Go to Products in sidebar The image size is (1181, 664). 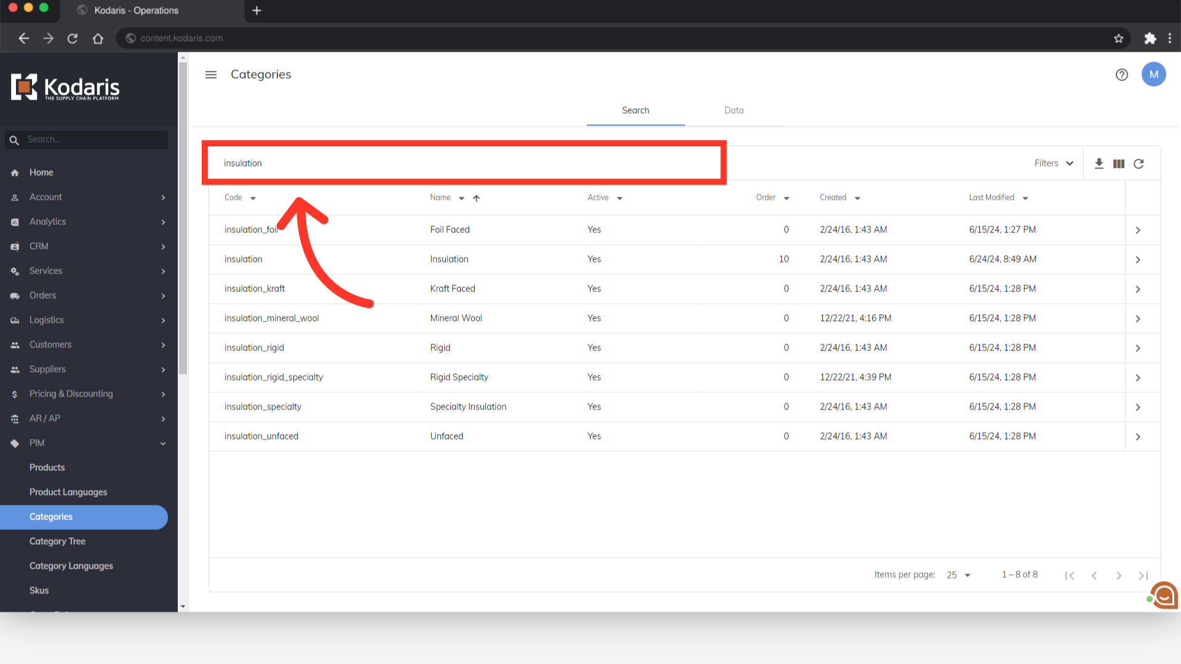(x=47, y=468)
